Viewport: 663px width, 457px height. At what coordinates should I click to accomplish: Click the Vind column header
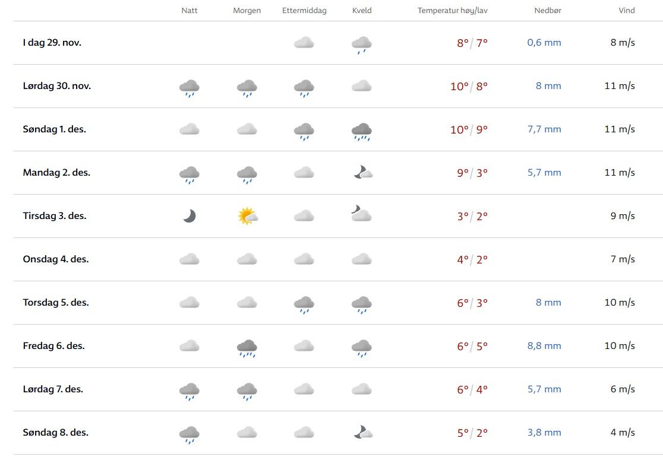626,11
